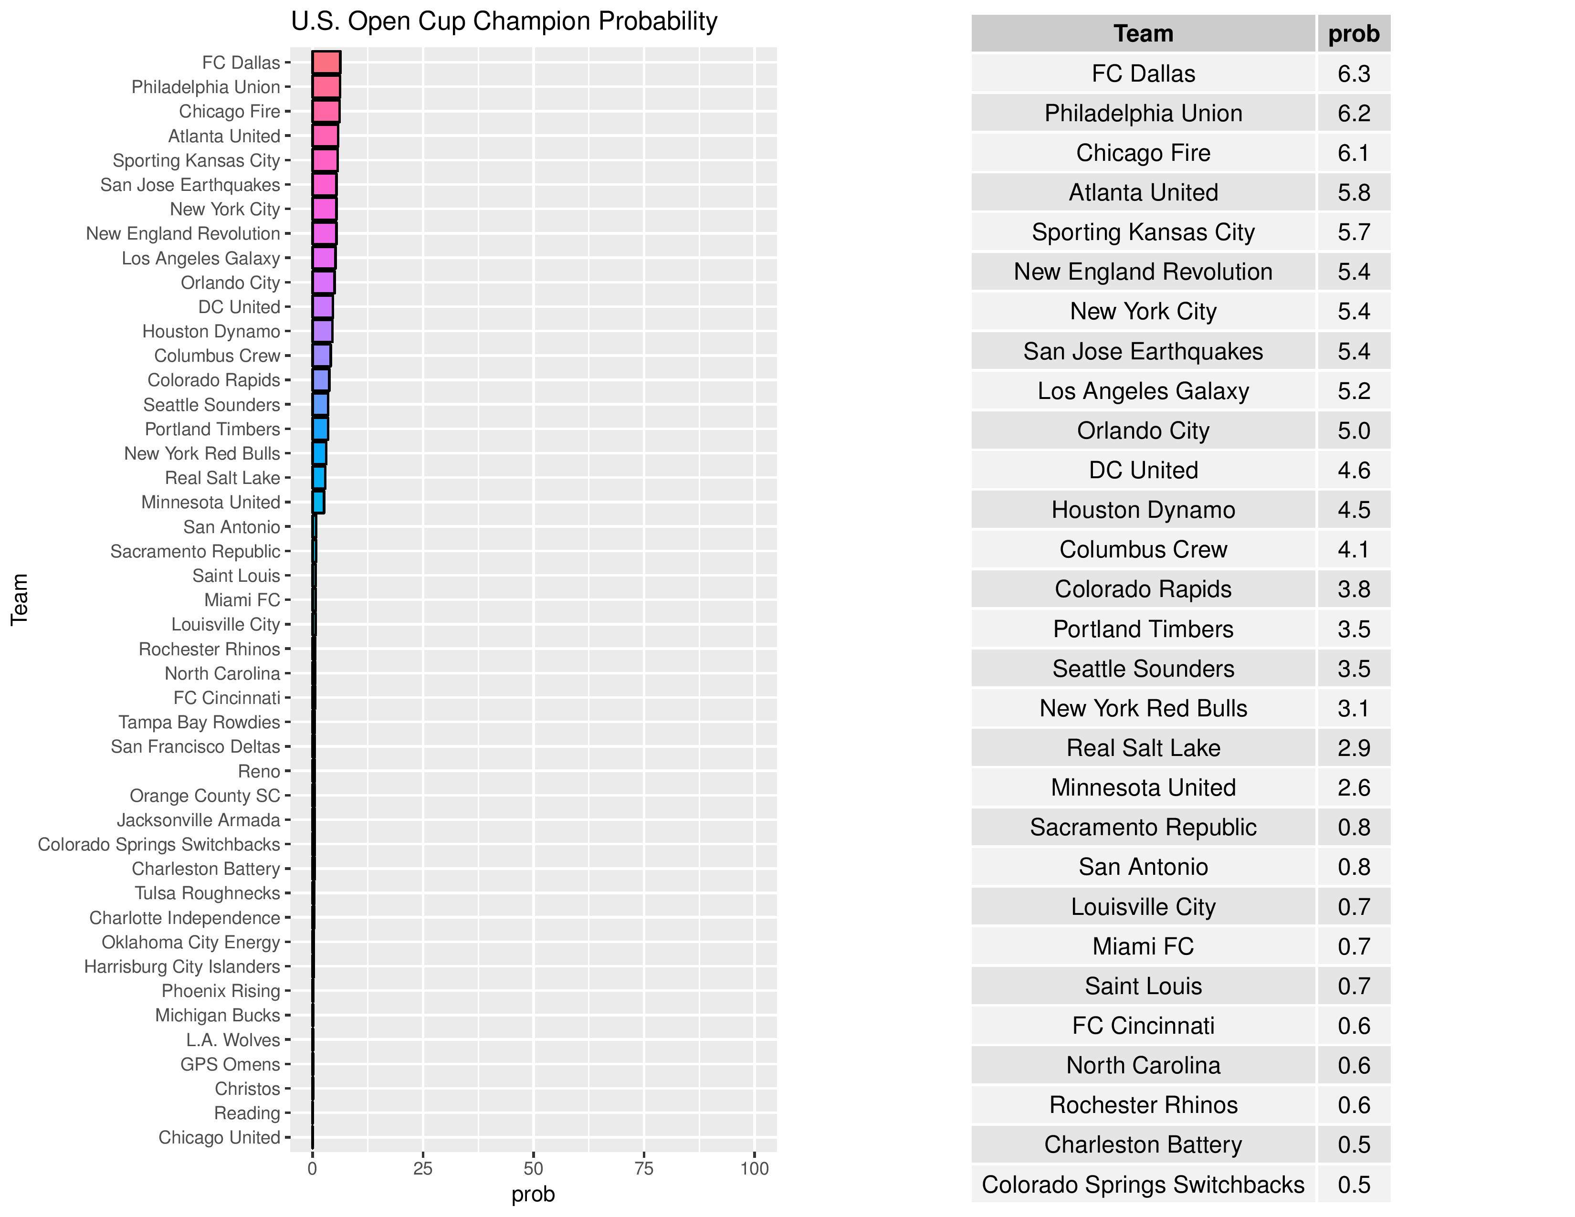Click the 6.1 probability cell for Chicago Fire
This screenshot has width=1575, height=1217.
click(1353, 153)
